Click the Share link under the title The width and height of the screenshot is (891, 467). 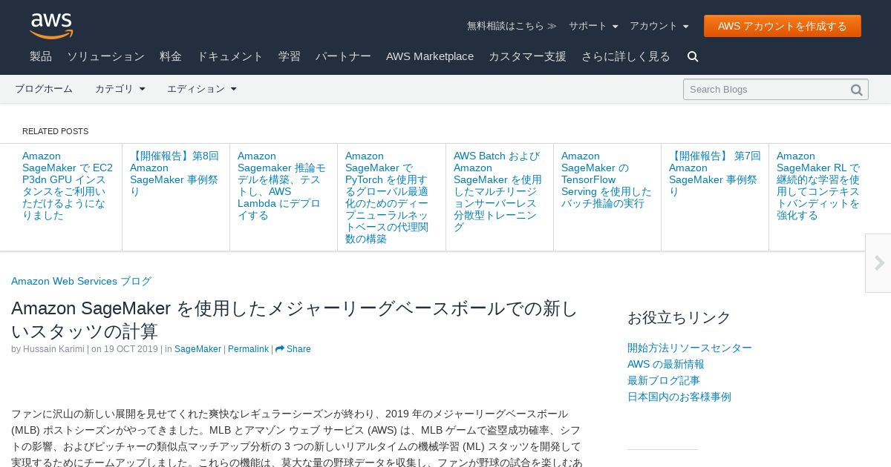[x=293, y=349]
